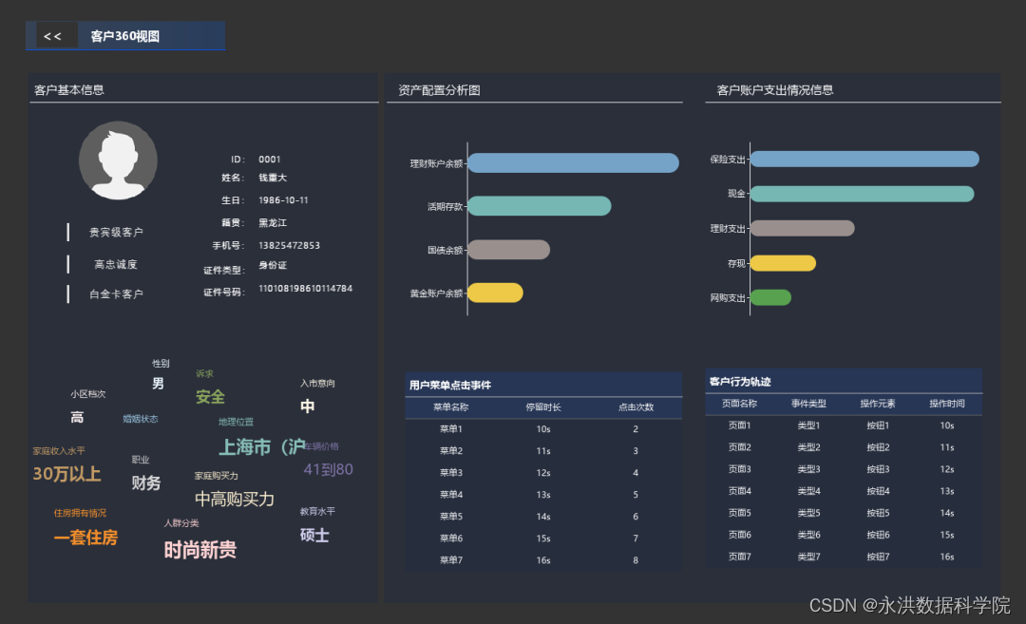Select the ID value 0001

270,159
